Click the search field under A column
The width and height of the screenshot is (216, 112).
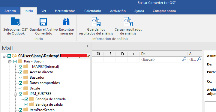(x=195, y=59)
